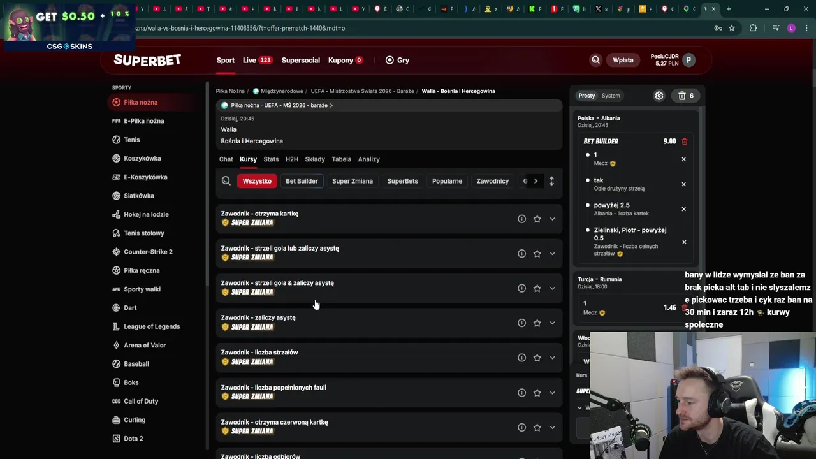Filter markets by Zawodnicy

[493, 181]
